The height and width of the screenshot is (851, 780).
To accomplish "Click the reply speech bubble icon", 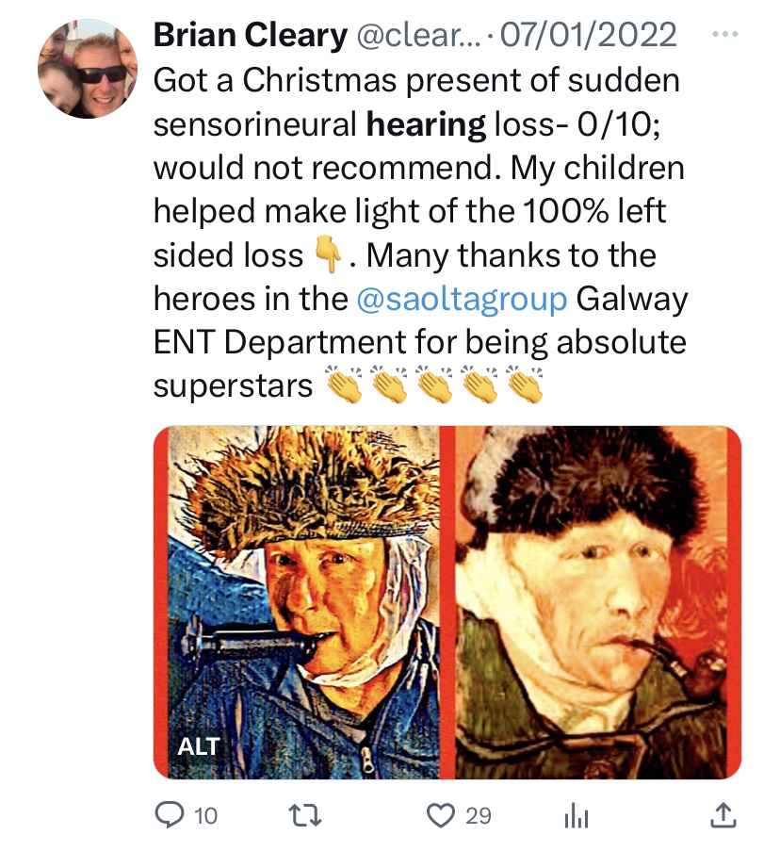I will tap(169, 814).
